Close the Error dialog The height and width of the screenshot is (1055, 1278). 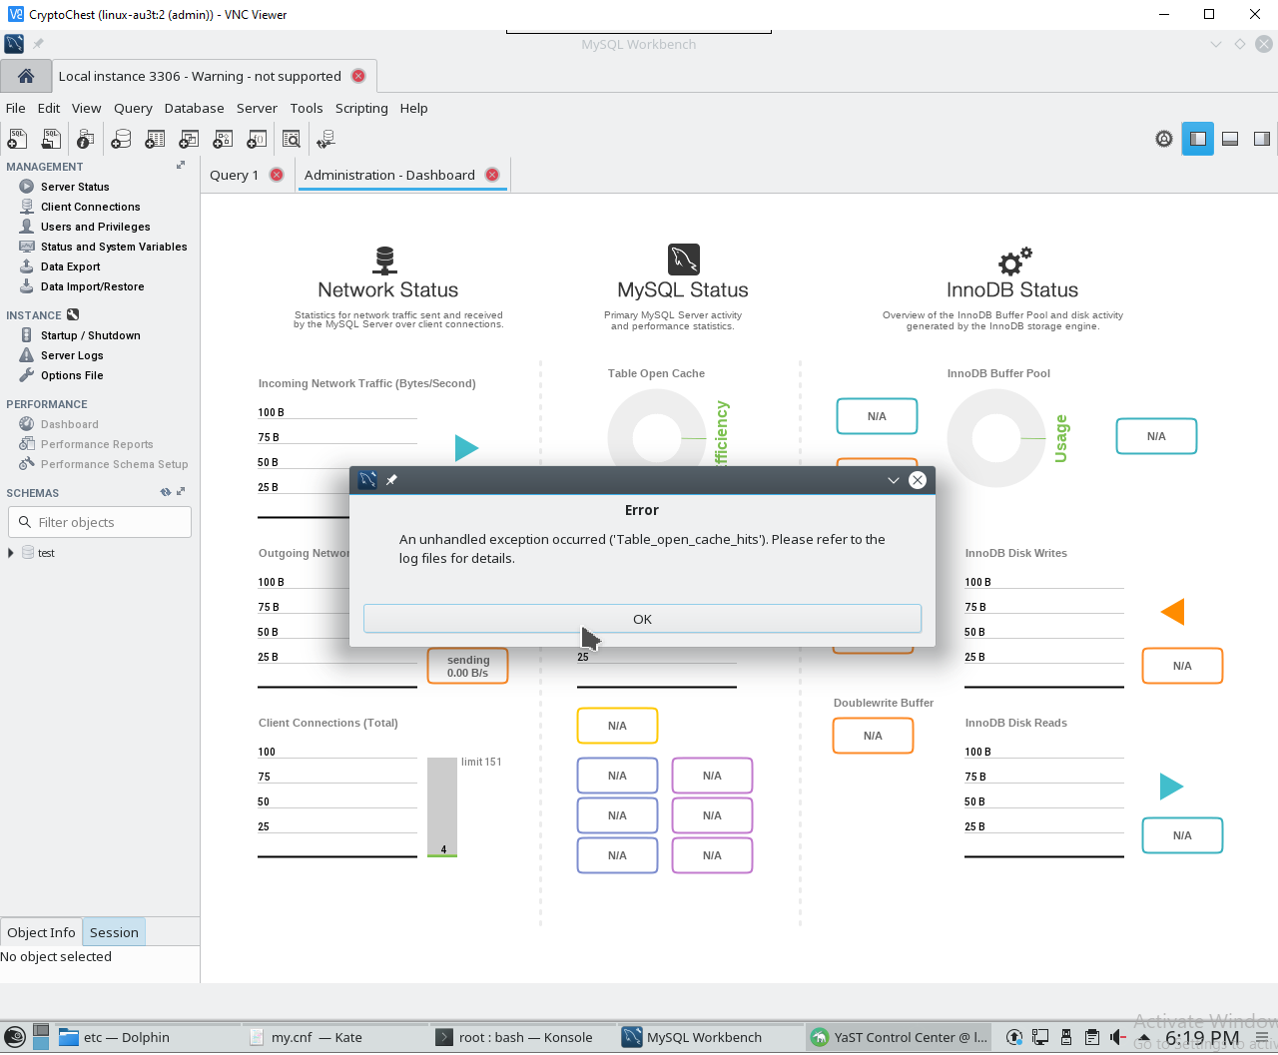click(x=918, y=480)
